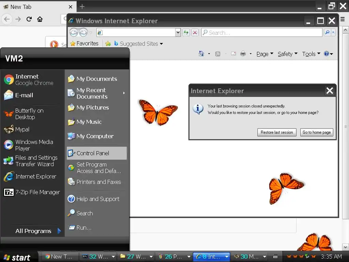Open My Documents folder
This screenshot has height=262, width=349.
click(x=96, y=79)
